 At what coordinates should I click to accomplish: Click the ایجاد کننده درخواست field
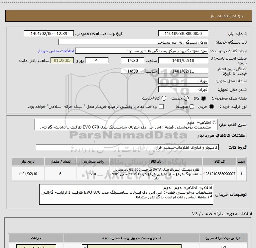[142, 51]
